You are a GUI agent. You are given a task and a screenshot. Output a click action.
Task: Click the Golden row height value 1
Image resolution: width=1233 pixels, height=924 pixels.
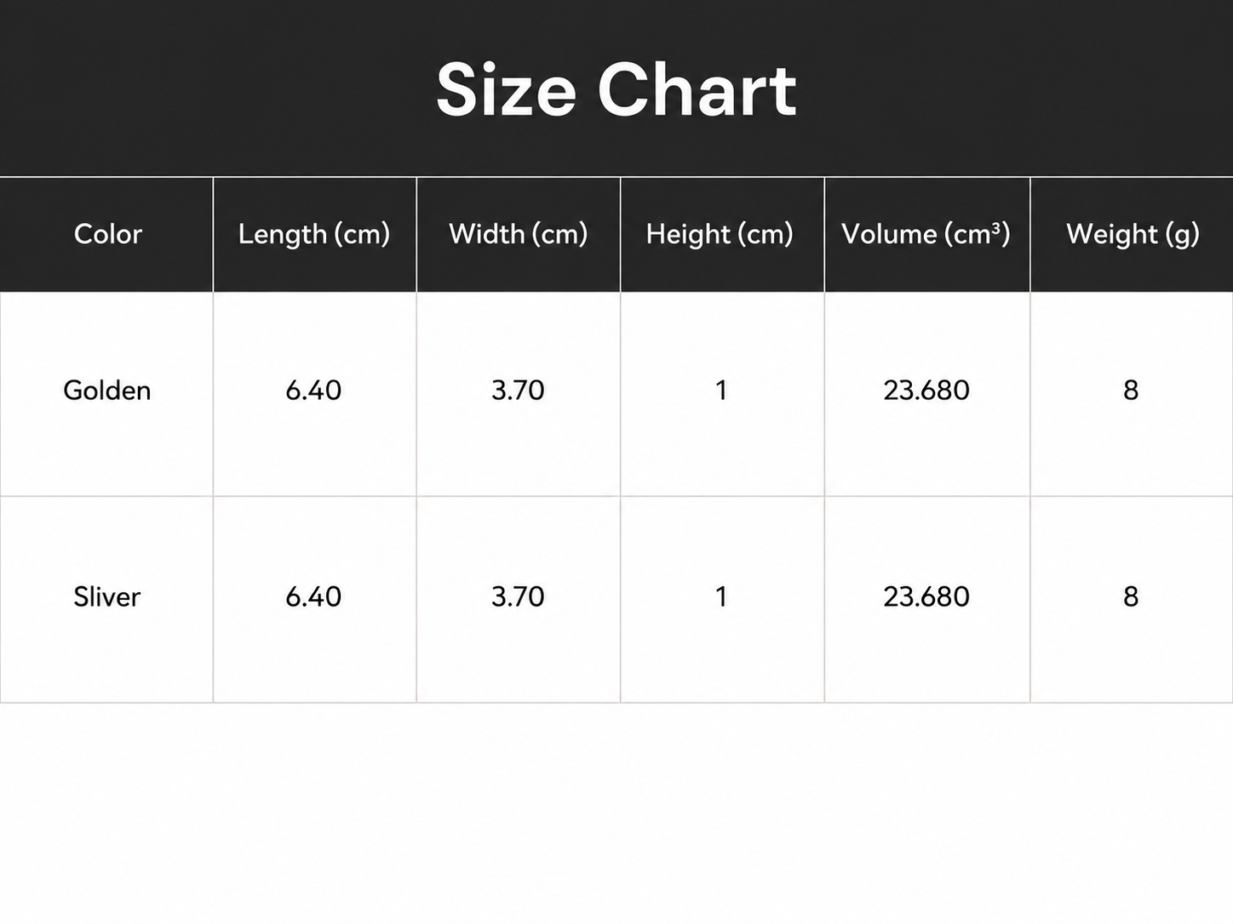click(721, 390)
